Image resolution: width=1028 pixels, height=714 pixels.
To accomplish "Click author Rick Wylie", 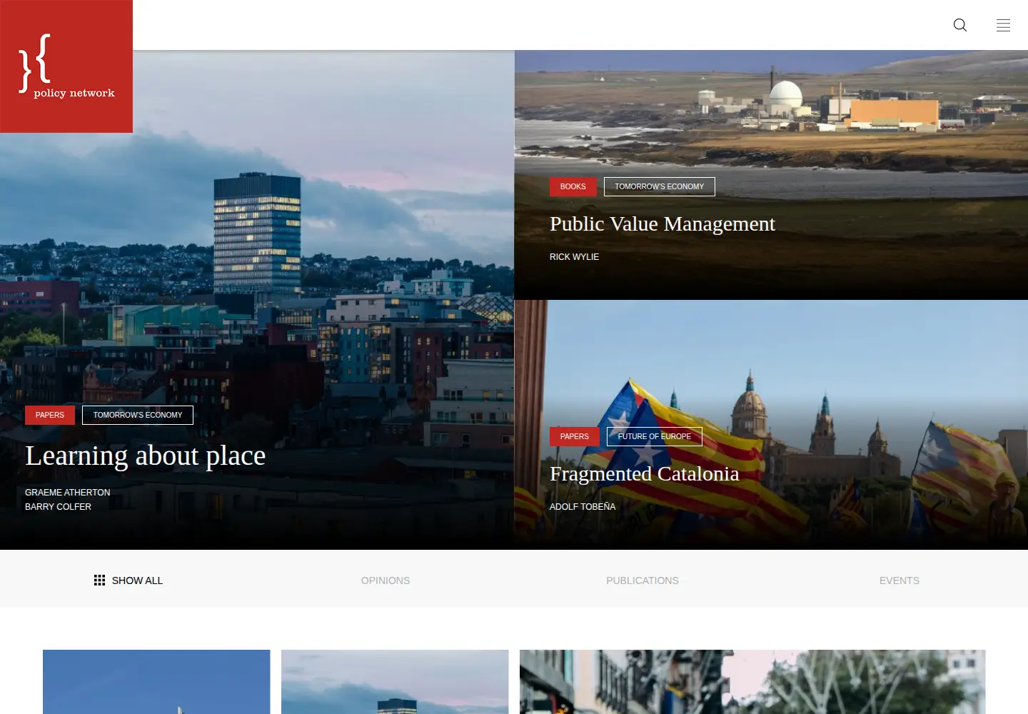I will (x=574, y=257).
